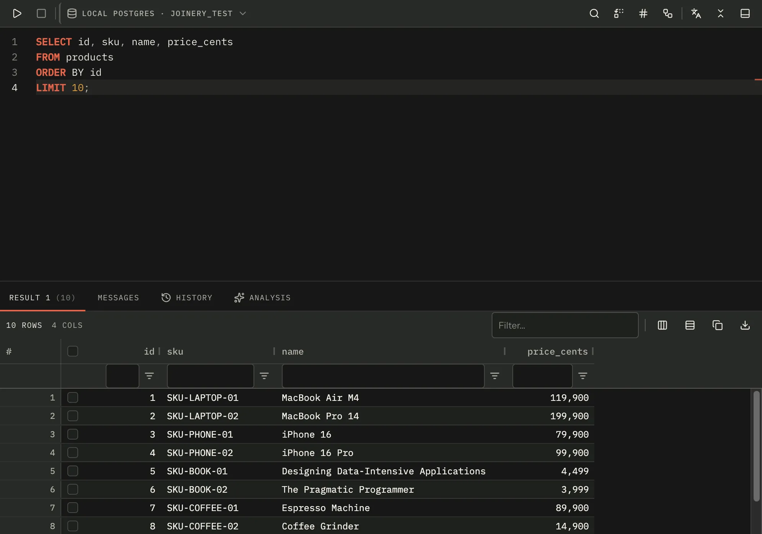Screen dimensions: 762x534
Task: Click the selection-shapes icon in the toolbar
Action: point(618,13)
